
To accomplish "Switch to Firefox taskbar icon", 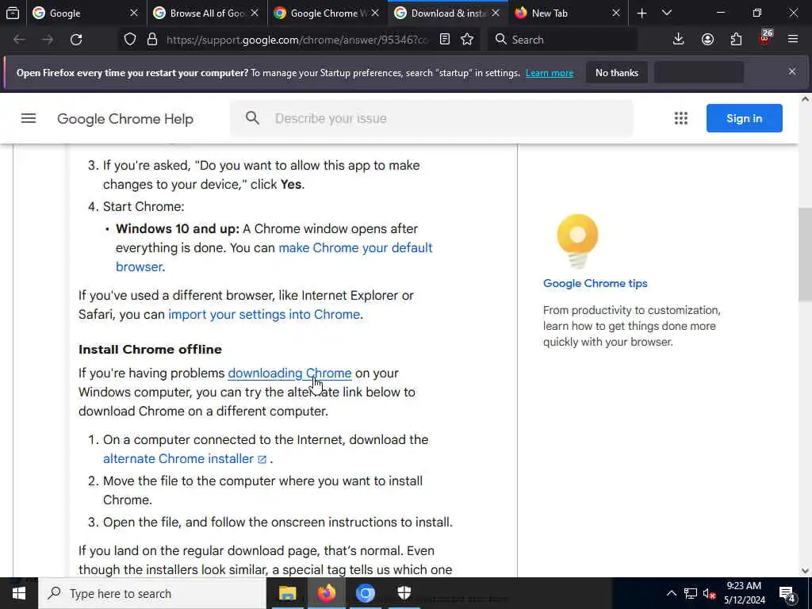I will pos(326,593).
